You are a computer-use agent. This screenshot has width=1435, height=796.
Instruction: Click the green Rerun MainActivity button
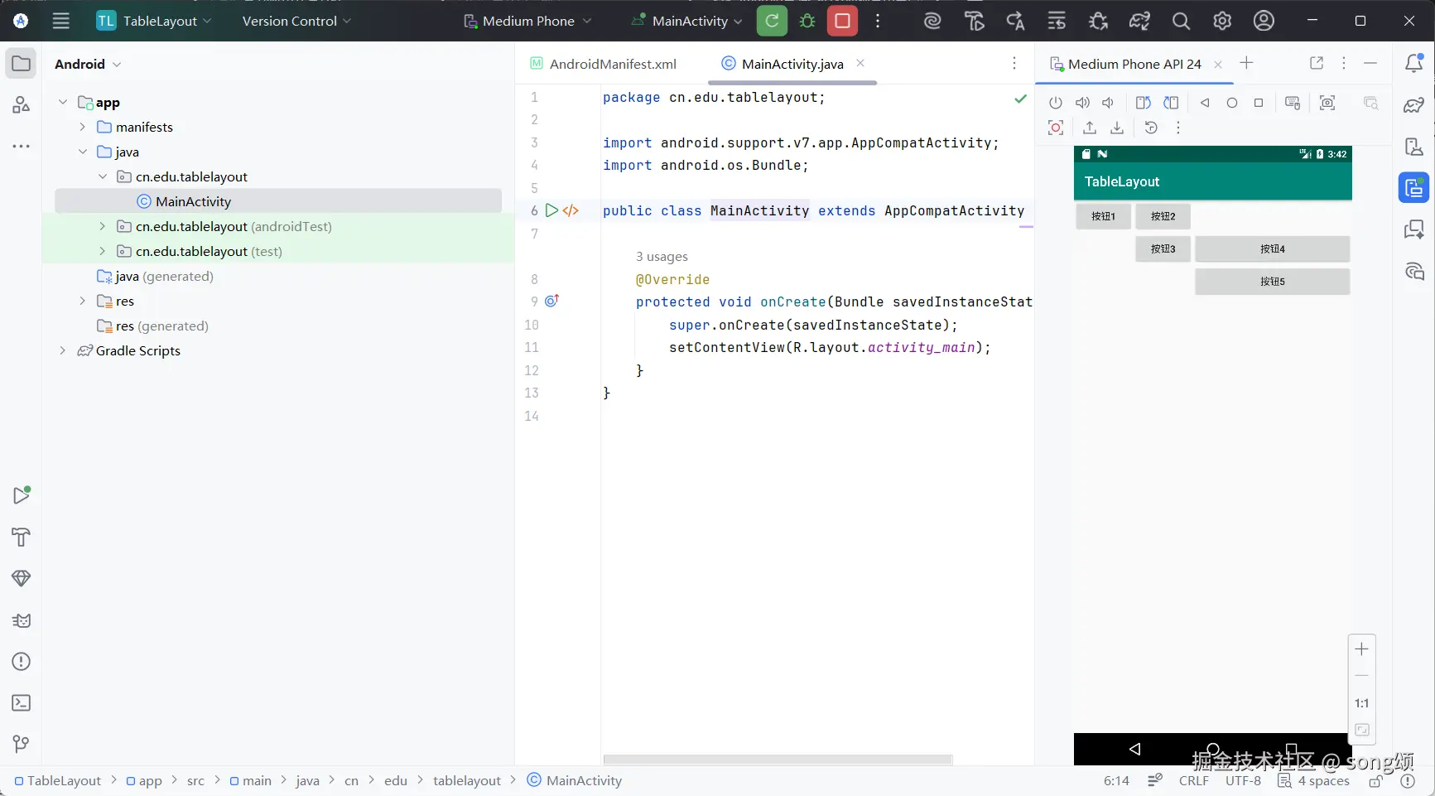[772, 21]
